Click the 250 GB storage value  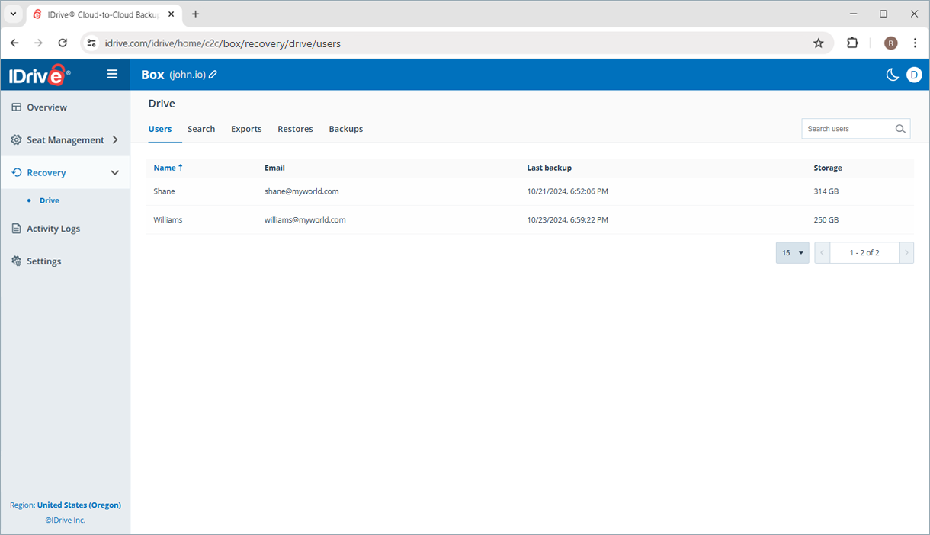pyautogui.click(x=826, y=219)
